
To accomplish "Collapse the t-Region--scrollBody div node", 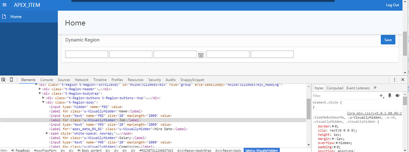I will coord(36,84).
